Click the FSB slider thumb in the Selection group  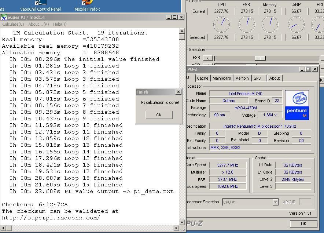pos(260,58)
